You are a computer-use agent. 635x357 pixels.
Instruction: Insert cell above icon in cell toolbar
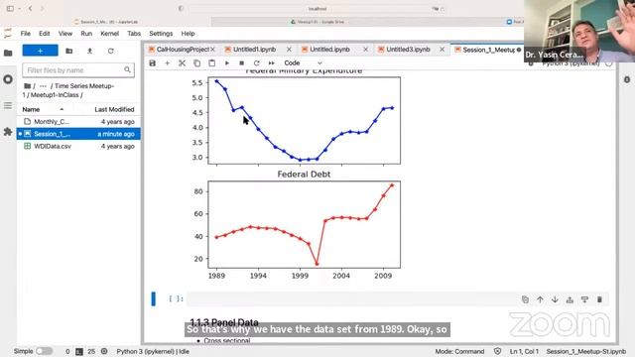point(570,299)
